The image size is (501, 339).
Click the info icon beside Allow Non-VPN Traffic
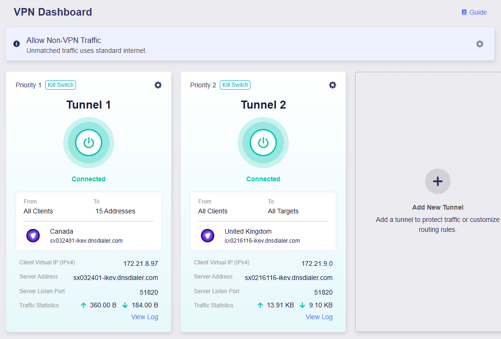coord(17,44)
